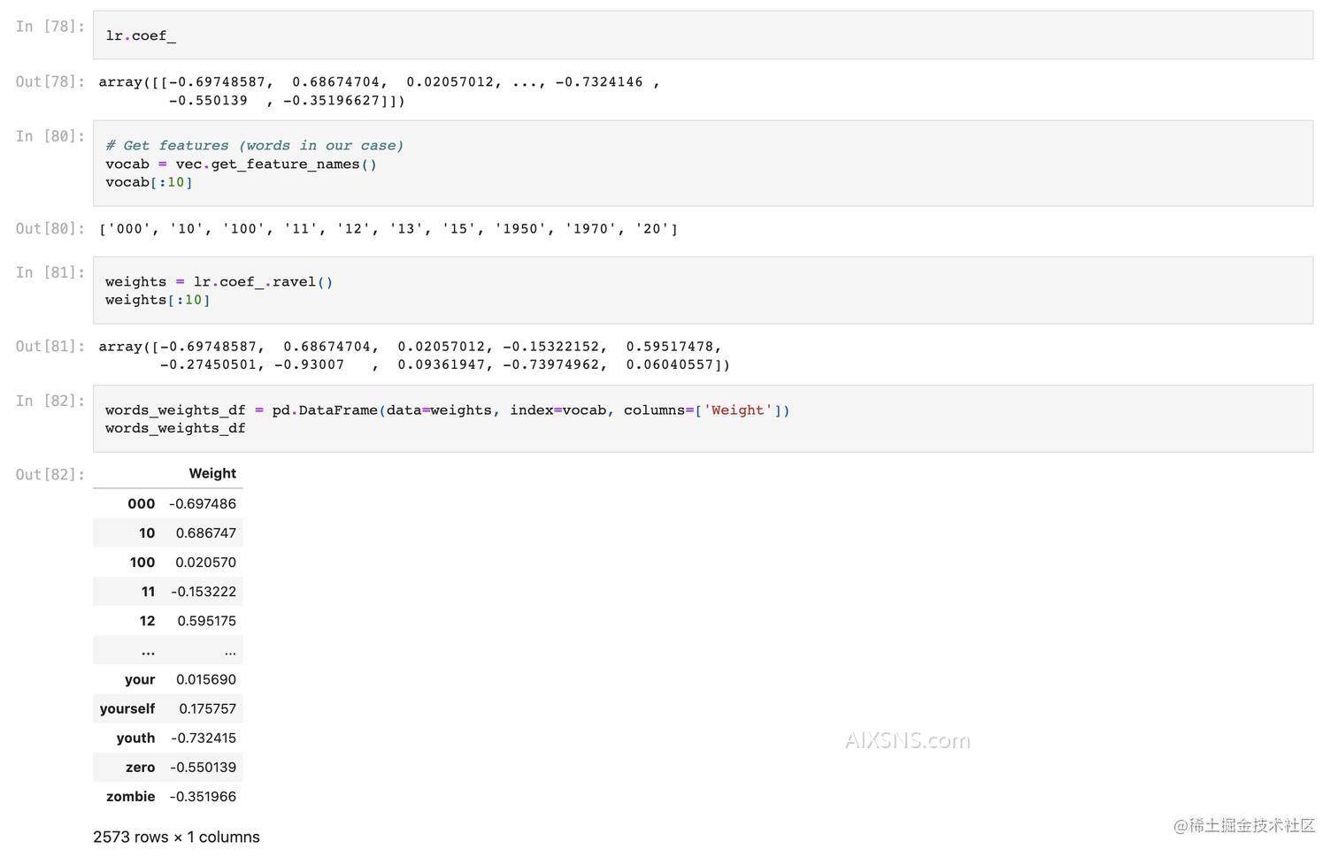Select the '000' row in table
The width and height of the screenshot is (1338, 857).
167,504
